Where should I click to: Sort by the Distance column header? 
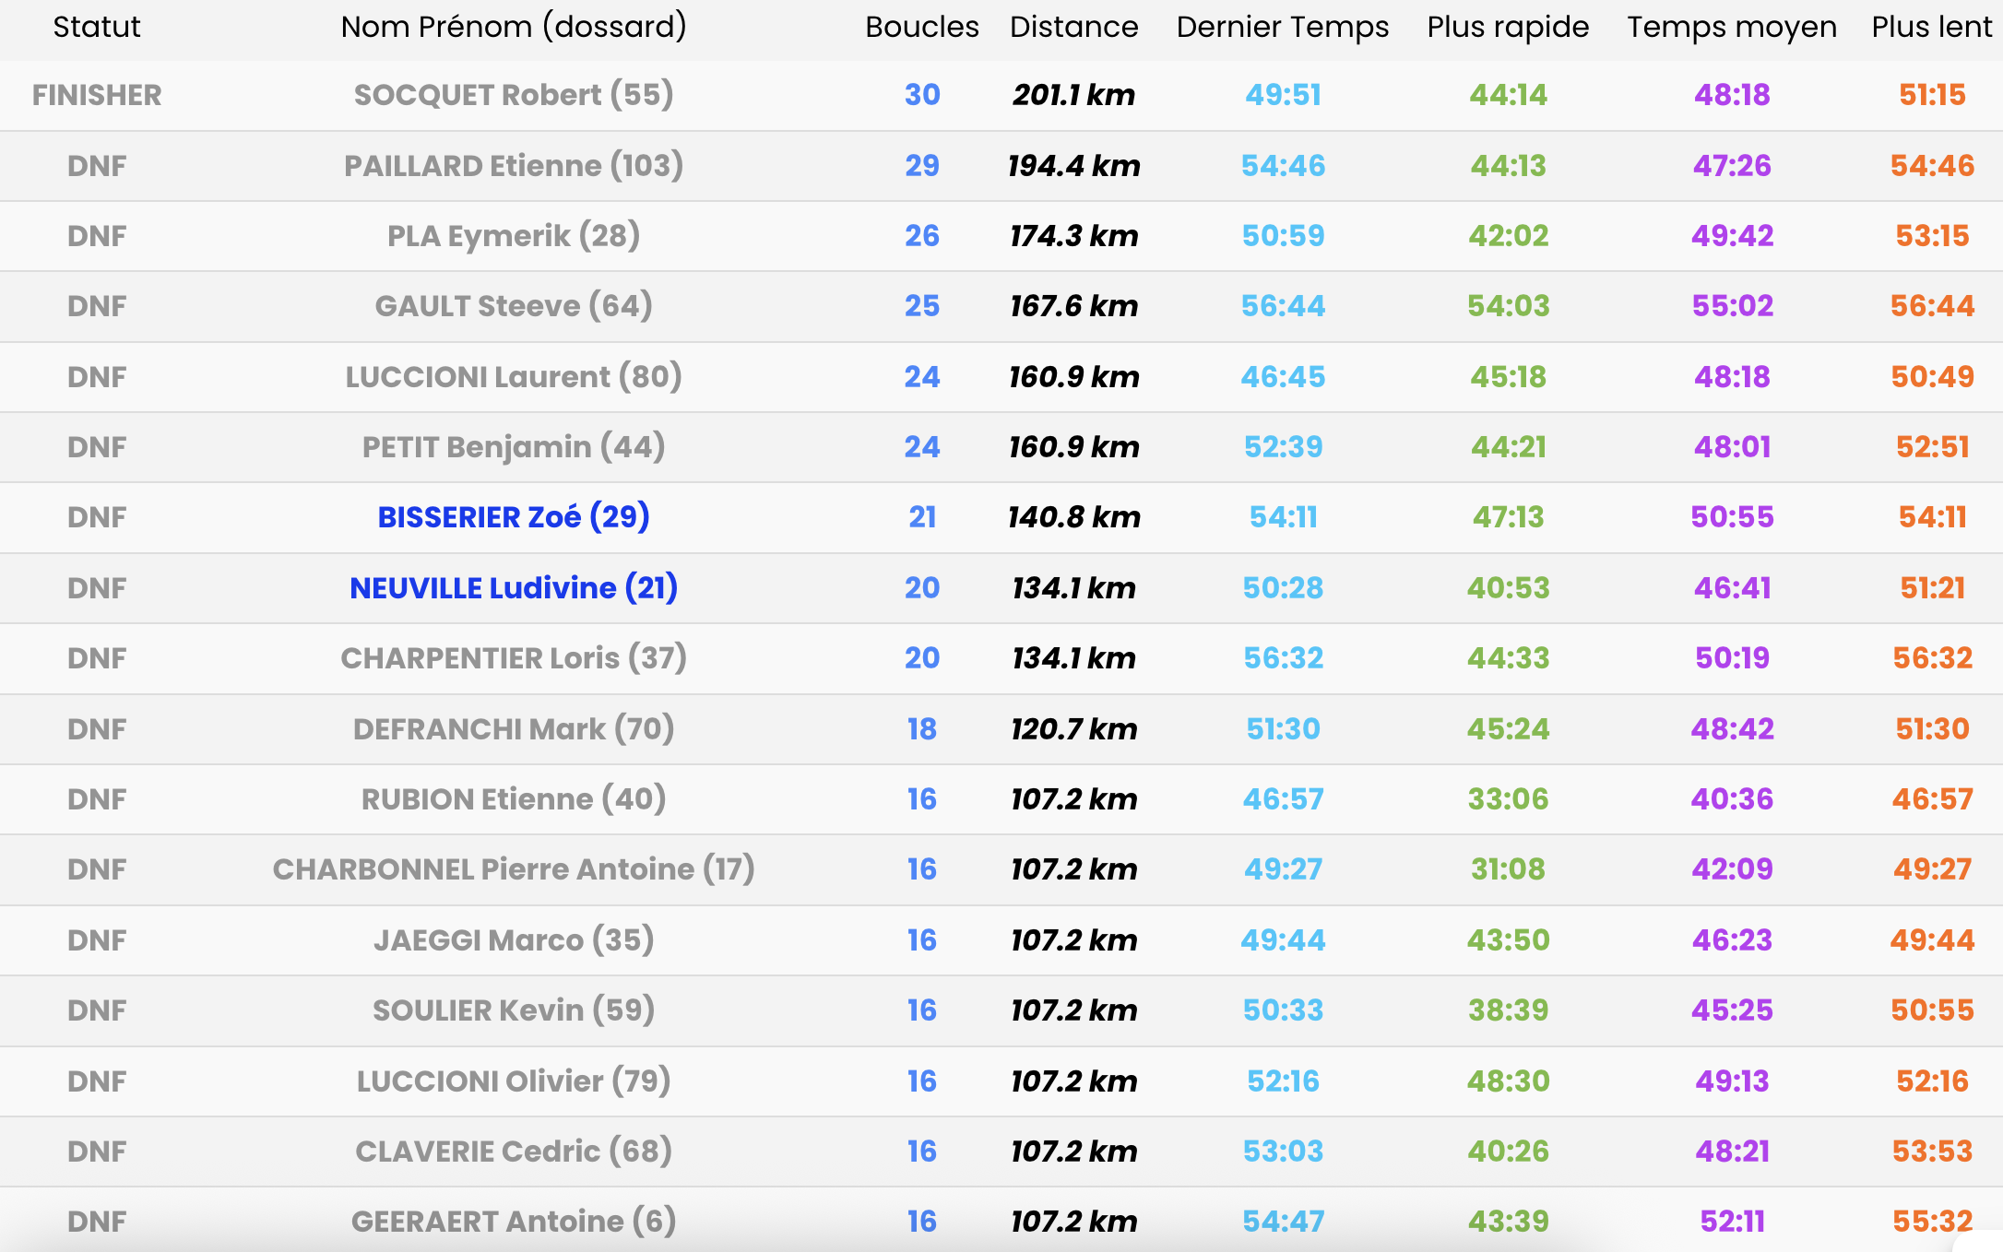[1073, 27]
